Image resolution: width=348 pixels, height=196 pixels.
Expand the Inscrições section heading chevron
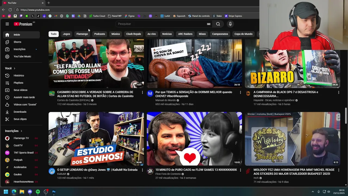click(21, 131)
